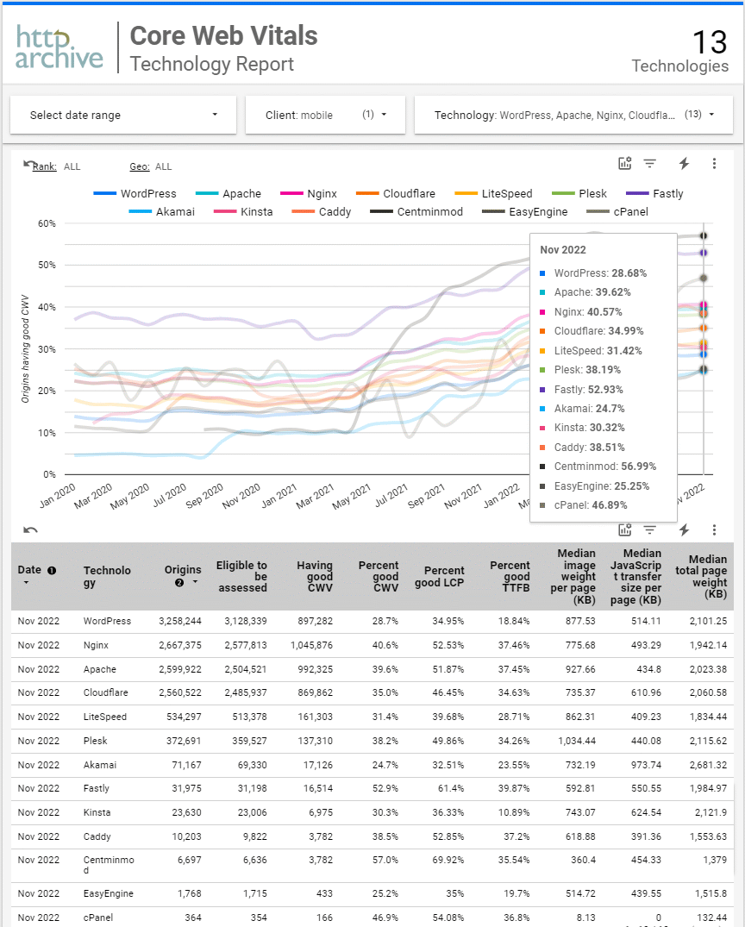Screen dimensions: 745x927
Task: Open the Client: mobile dropdown
Action: (325, 115)
